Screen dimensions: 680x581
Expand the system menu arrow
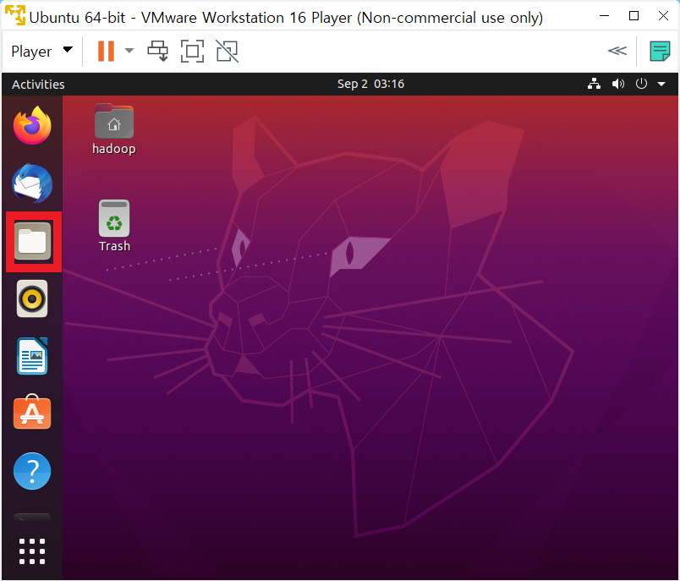pyautogui.click(x=661, y=84)
